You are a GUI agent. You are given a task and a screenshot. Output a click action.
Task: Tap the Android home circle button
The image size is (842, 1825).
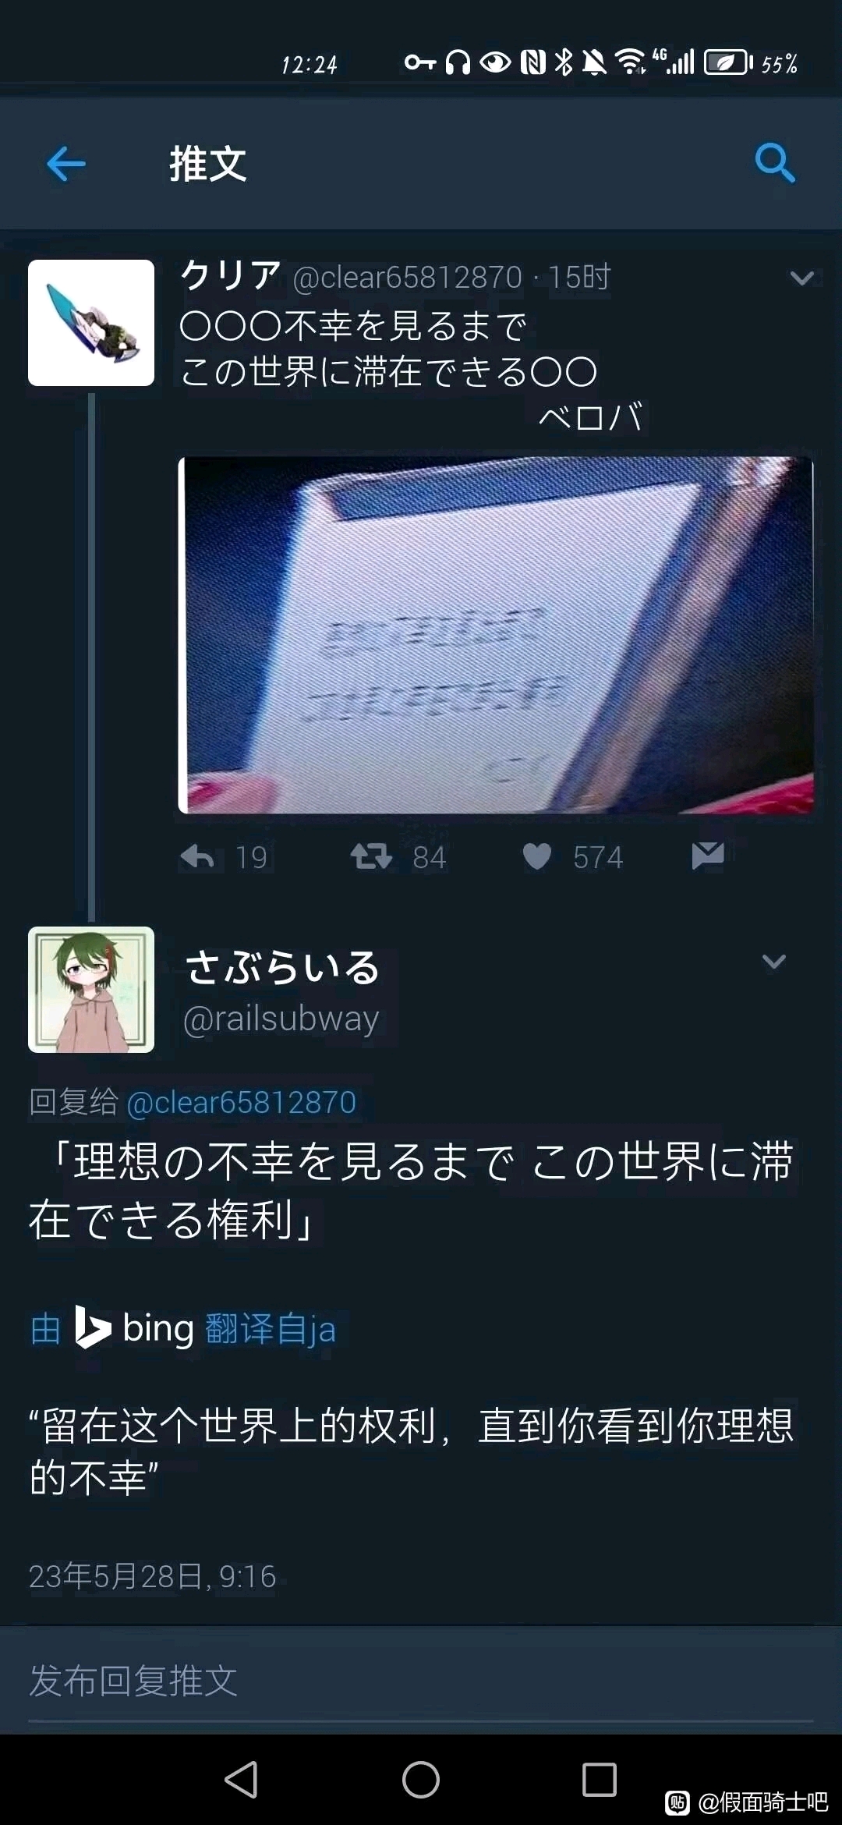point(421,1780)
